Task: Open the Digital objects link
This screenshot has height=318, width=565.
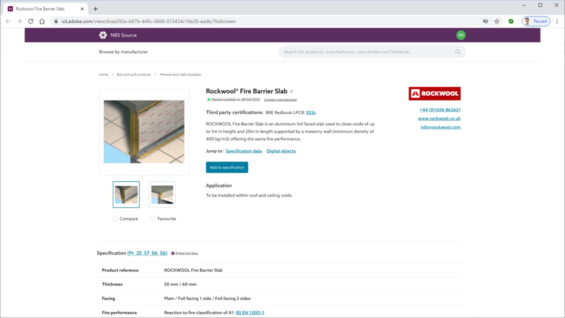Action: [x=281, y=151]
